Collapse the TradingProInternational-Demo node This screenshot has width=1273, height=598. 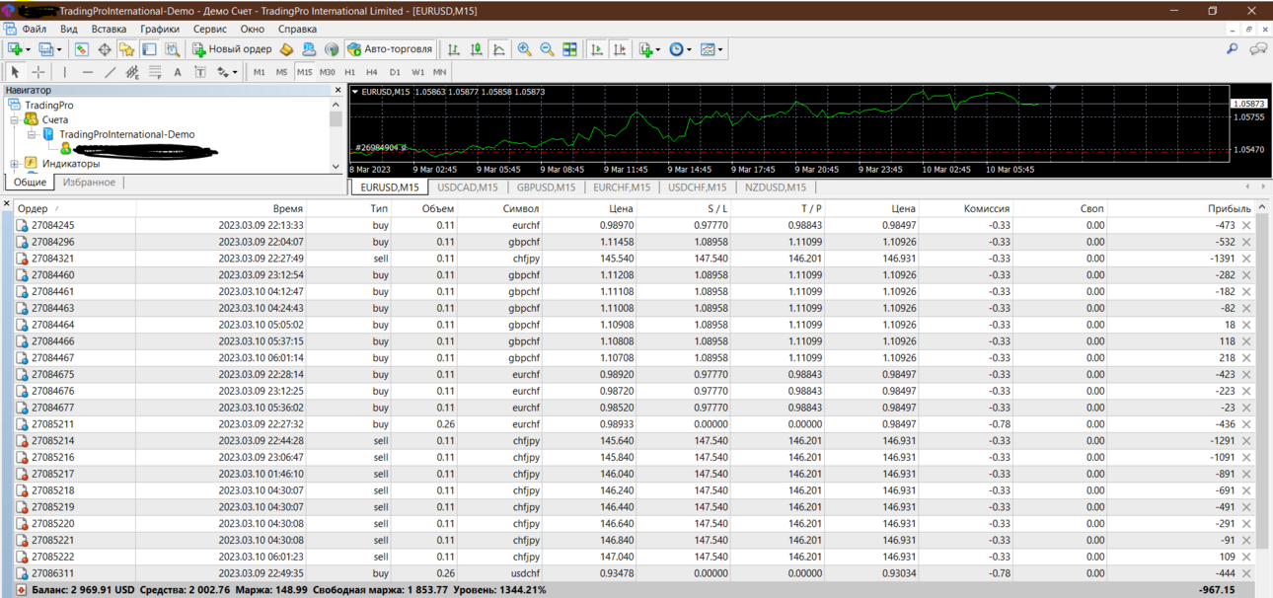tap(32, 134)
